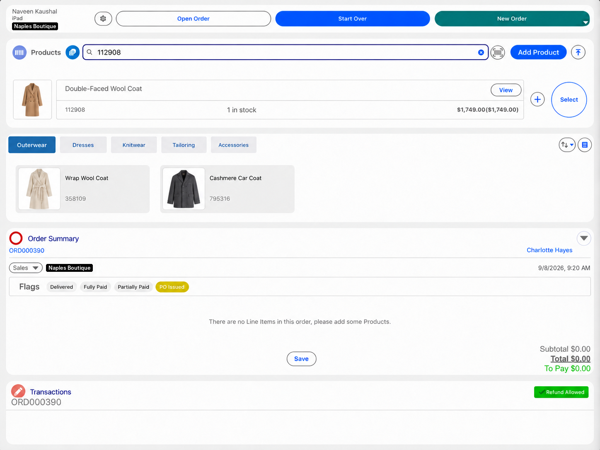Click the red circle Order Summary icon
The image size is (600, 450).
pos(16,238)
